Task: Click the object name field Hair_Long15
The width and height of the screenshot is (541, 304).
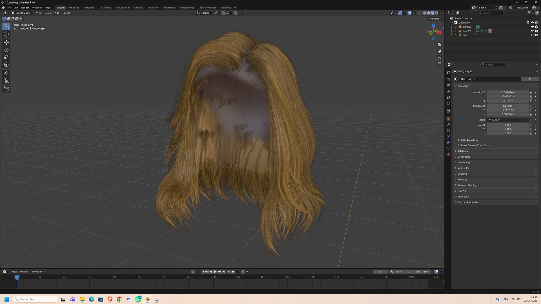Action: pos(490,79)
